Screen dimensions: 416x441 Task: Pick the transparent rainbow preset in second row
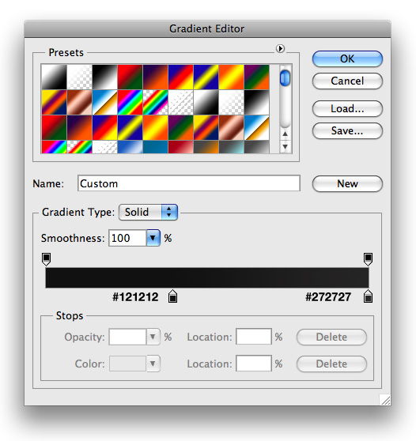click(x=155, y=103)
